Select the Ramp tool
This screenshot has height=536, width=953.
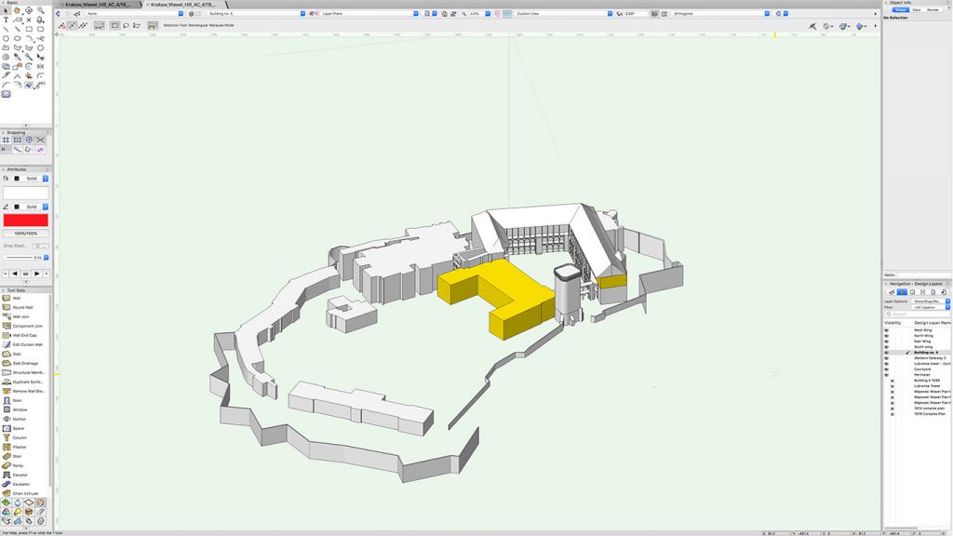(x=18, y=465)
